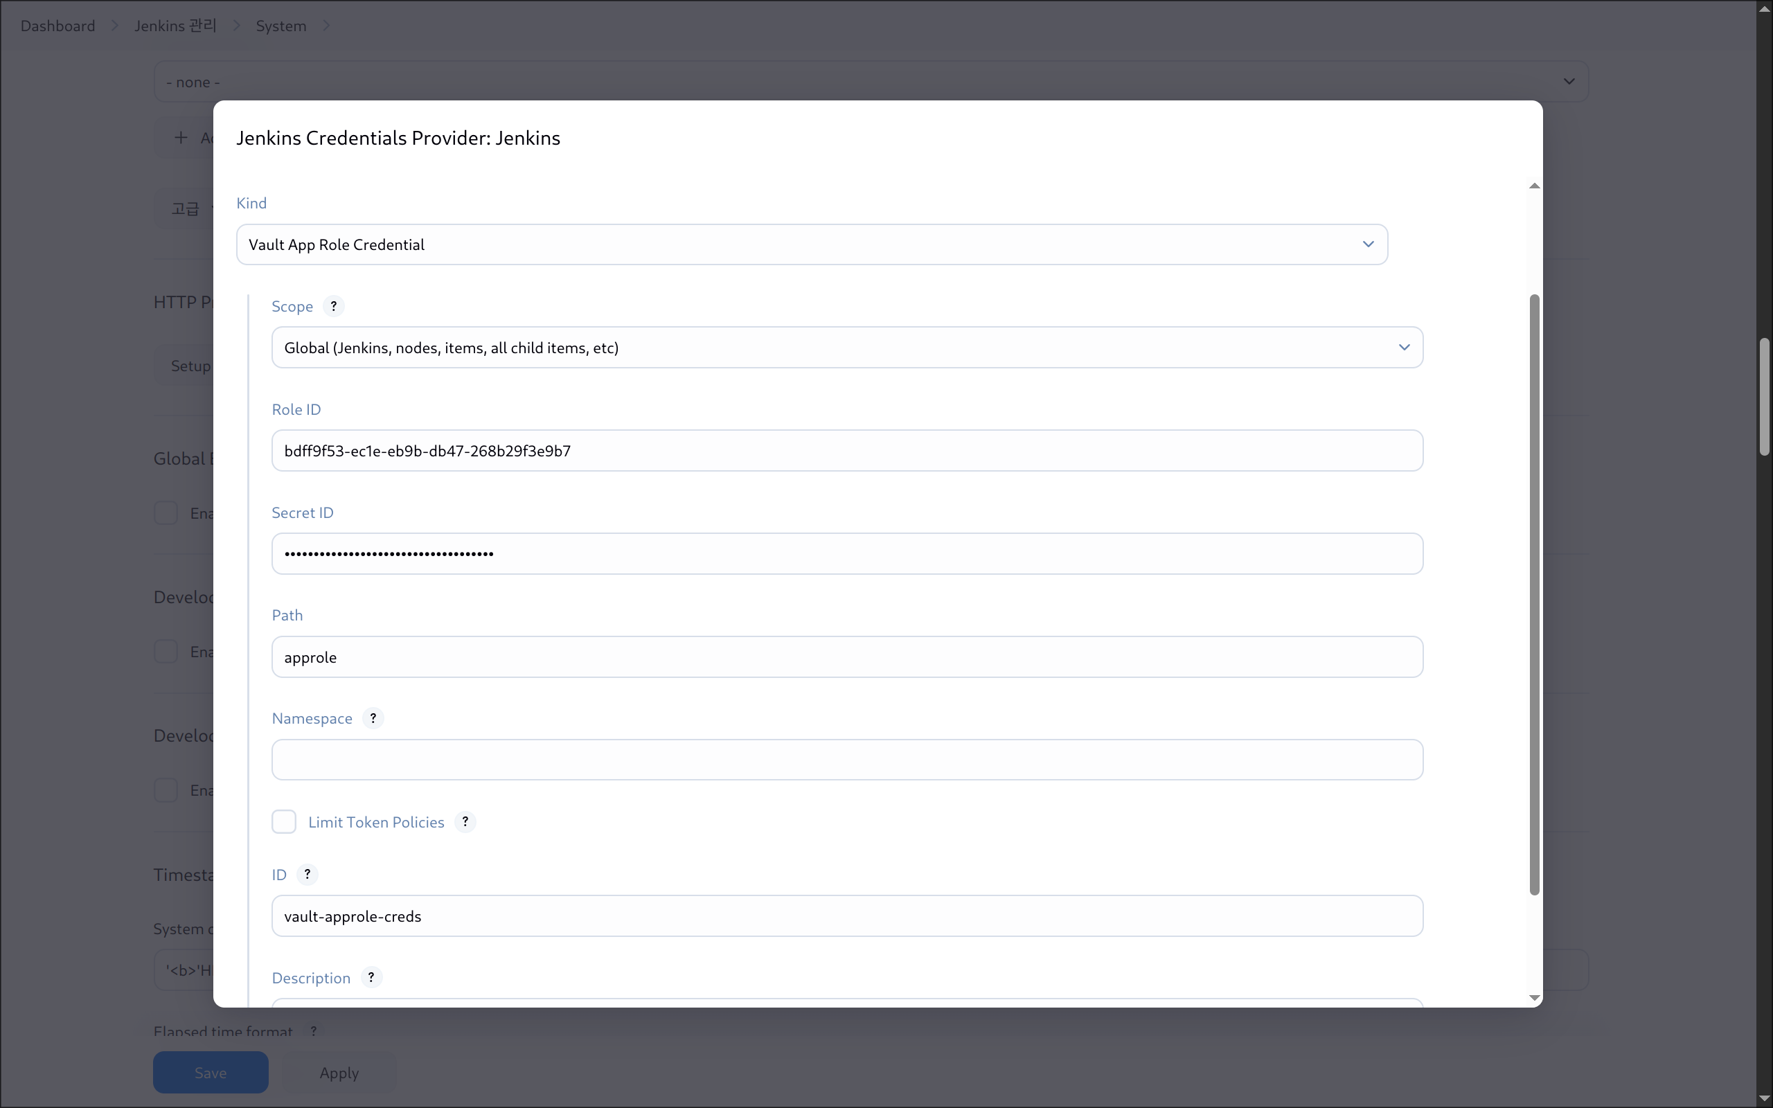1773x1108 pixels.
Task: Click the '고급' advanced button behind dialog
Action: (x=185, y=209)
